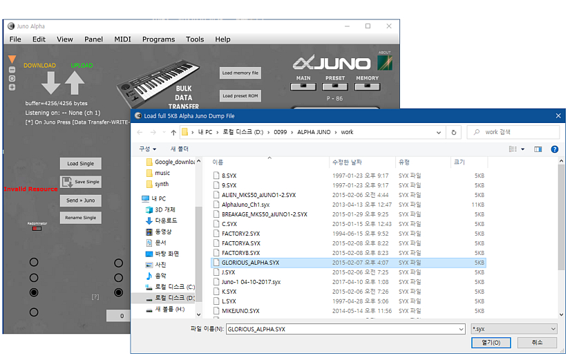Click the DOWNLOAD down arrow icon
570x358 pixels.
tap(51, 82)
